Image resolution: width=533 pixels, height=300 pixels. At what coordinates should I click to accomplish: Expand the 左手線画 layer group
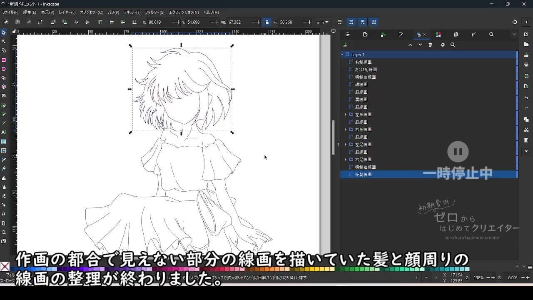pyautogui.click(x=346, y=114)
